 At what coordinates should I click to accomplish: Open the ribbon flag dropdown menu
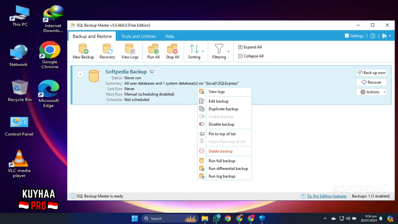(x=386, y=36)
